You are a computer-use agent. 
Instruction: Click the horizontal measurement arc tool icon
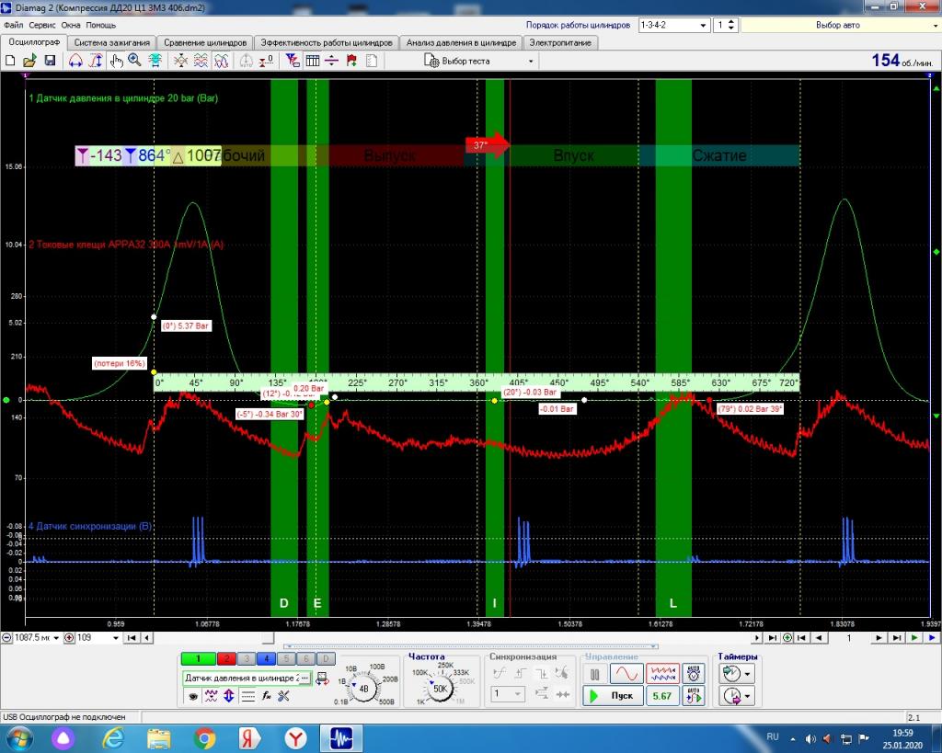click(x=75, y=61)
